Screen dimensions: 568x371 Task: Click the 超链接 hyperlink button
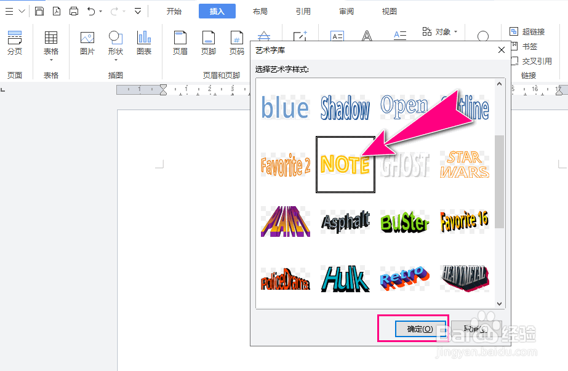click(527, 31)
